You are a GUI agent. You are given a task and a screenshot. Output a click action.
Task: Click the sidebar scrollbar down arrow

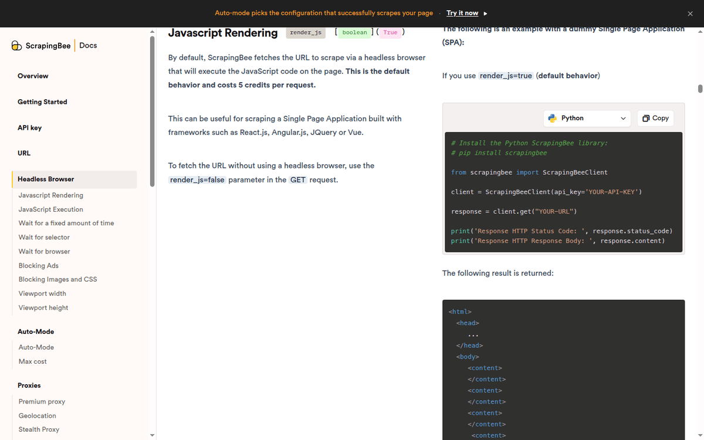pyautogui.click(x=153, y=435)
